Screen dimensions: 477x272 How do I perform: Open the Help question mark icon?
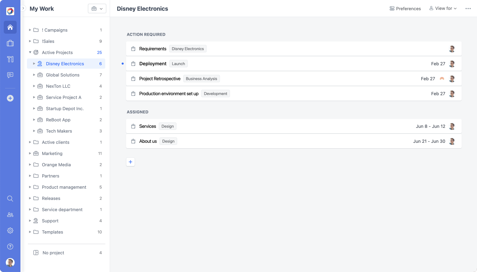pos(10,247)
